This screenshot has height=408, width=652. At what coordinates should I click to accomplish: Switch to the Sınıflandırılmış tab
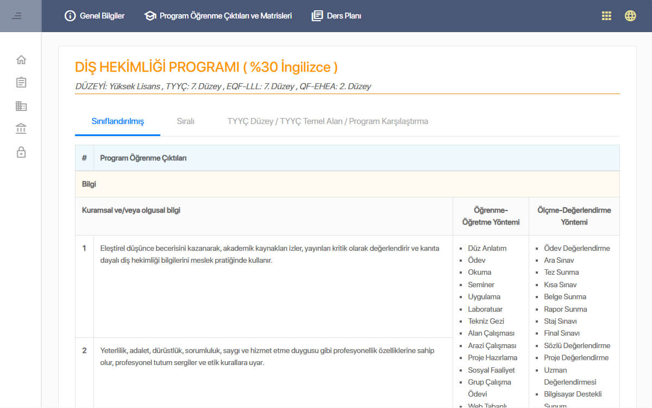[x=118, y=121]
